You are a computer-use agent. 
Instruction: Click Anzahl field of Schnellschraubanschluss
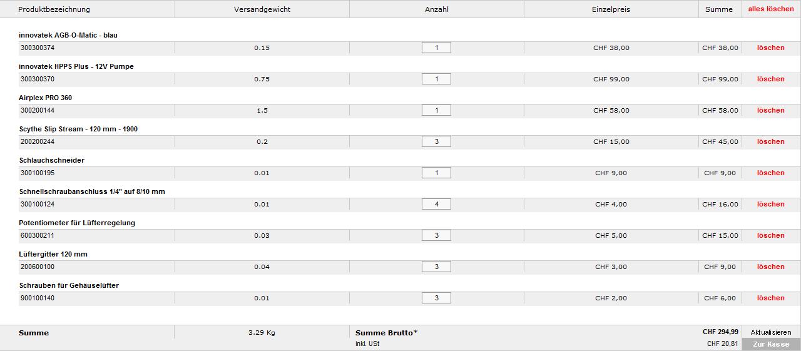(436, 204)
